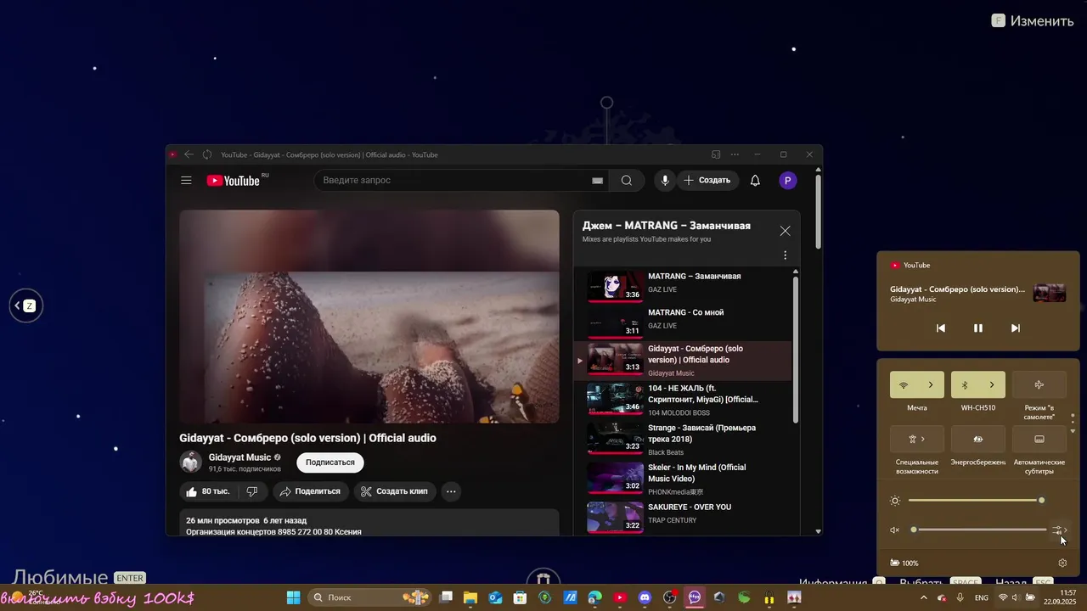Click the keyboard icon in the search box

click(597, 180)
